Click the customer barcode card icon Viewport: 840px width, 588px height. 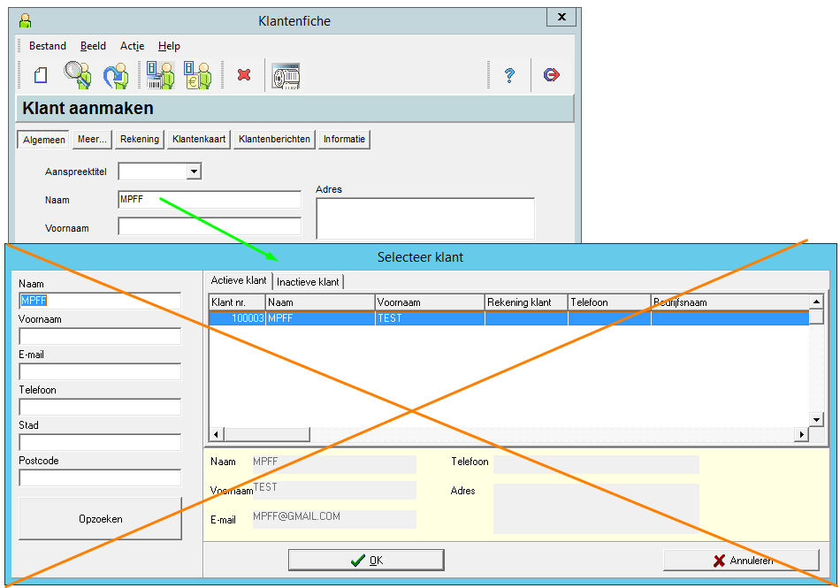pos(160,75)
